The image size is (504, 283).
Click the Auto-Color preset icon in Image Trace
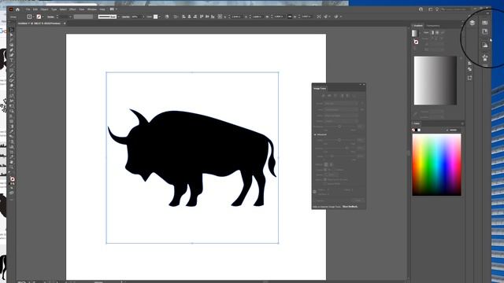[324, 96]
